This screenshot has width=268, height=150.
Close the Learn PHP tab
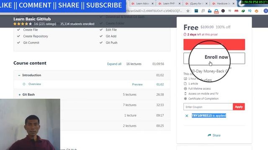click(180, 4)
